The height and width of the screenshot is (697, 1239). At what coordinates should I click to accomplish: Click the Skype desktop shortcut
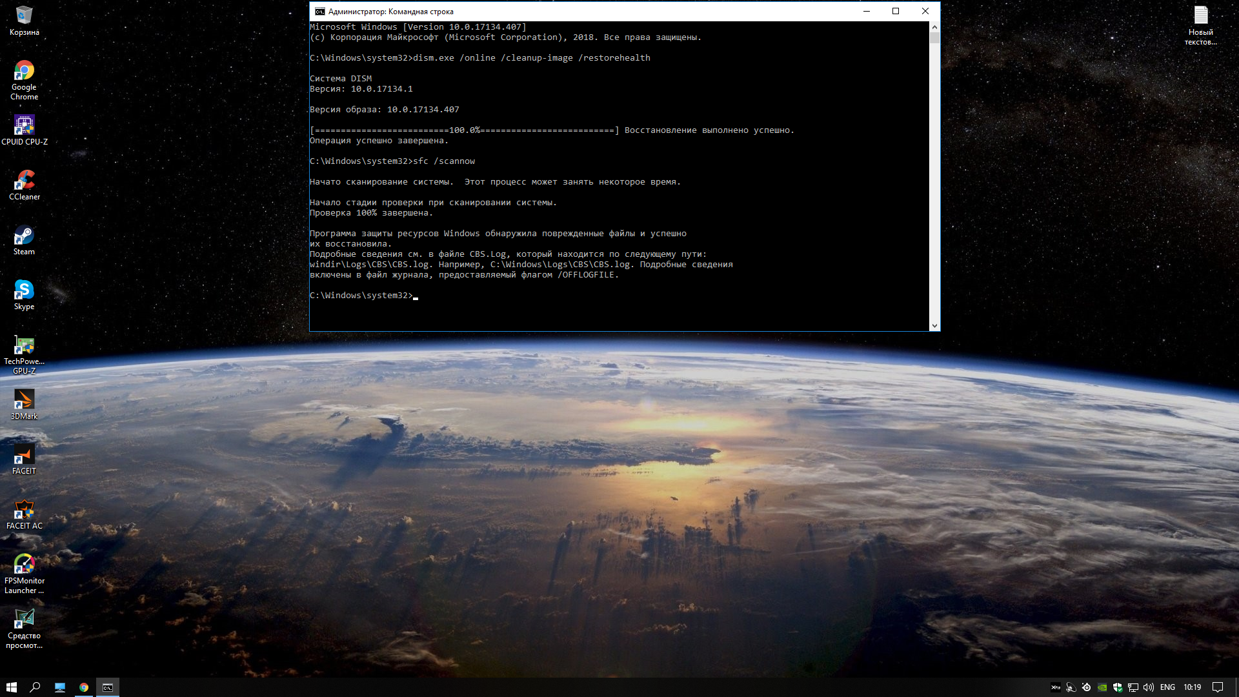click(x=24, y=290)
